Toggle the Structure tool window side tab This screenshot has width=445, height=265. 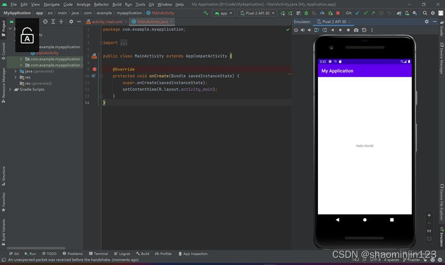[x=4, y=176]
